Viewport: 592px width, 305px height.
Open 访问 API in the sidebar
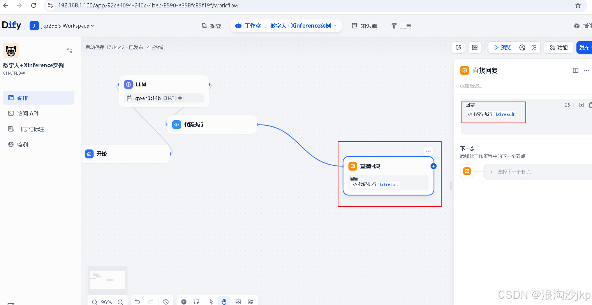click(39, 114)
